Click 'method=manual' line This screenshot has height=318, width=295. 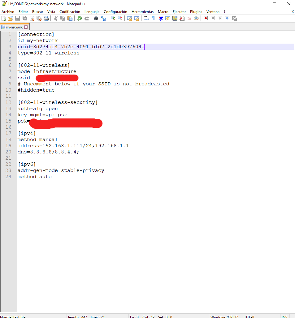click(37, 140)
